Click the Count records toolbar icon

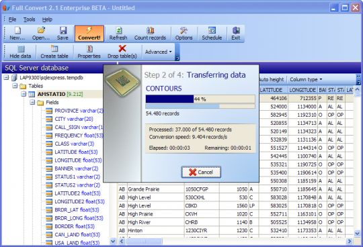coord(151,34)
